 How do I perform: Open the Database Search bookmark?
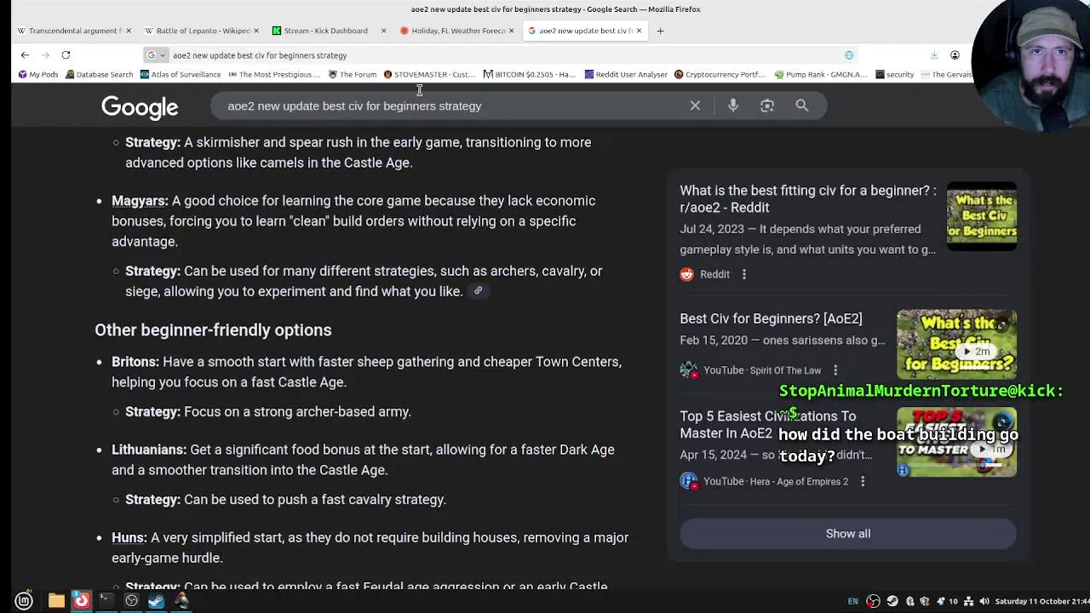point(99,74)
